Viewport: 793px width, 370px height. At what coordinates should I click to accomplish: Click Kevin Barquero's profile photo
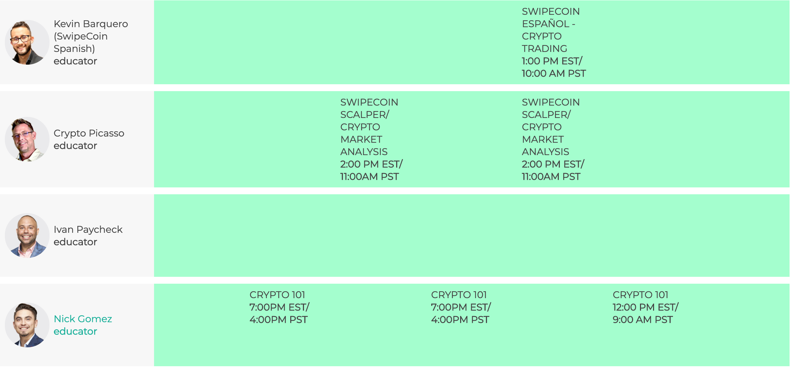pos(27,42)
